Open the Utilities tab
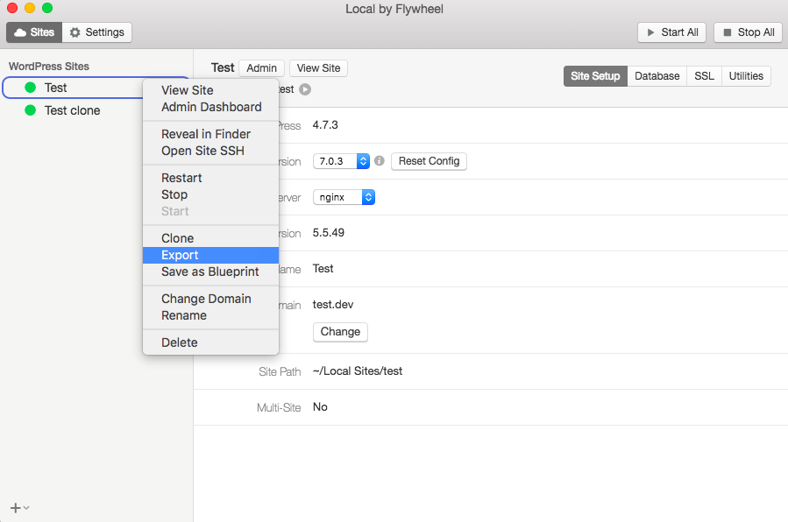This screenshot has width=788, height=522. click(746, 76)
